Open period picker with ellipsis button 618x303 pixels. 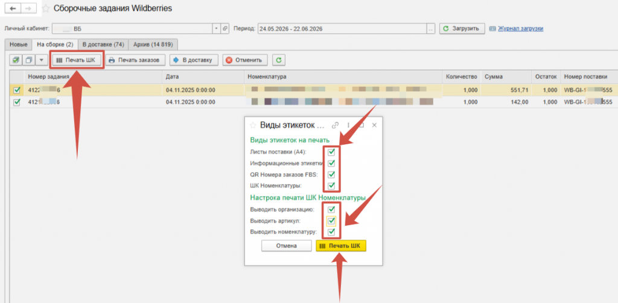coord(431,29)
